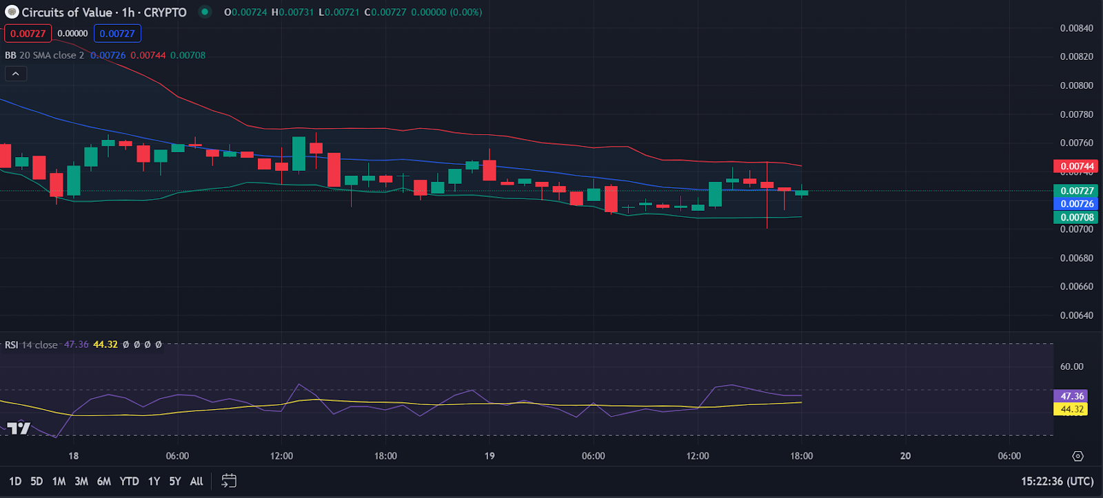Viewport: 1103px width, 498px height.
Task: Click the BB 20 SMA close 2 legend
Action: 45,55
